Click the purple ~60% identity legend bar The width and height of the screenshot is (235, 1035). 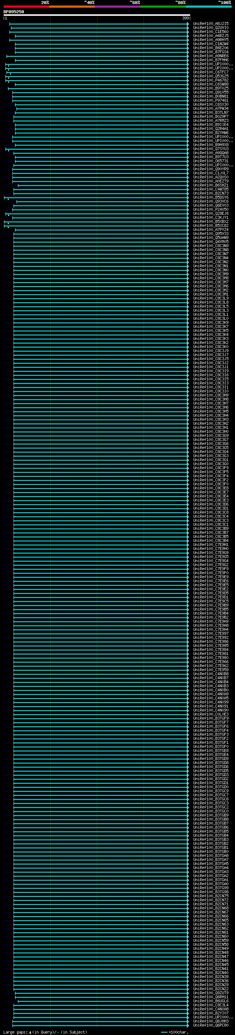click(x=118, y=7)
